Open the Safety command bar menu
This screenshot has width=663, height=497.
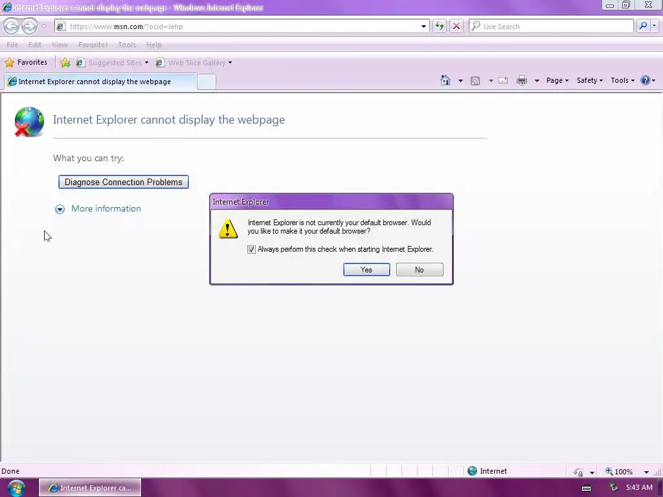590,80
